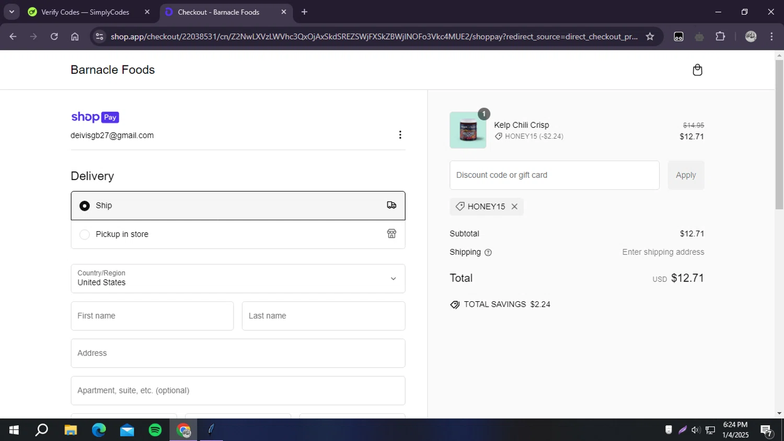Close the Checkout Barnacle Foods tab

coord(283,12)
